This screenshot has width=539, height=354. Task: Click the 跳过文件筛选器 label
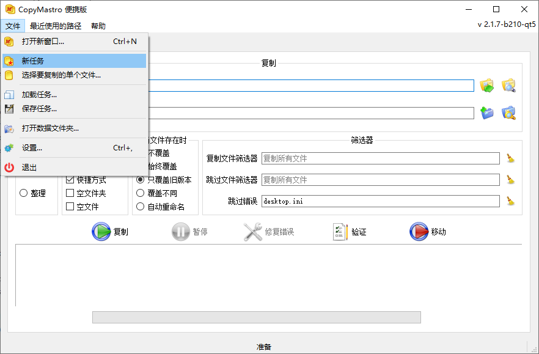coord(232,180)
